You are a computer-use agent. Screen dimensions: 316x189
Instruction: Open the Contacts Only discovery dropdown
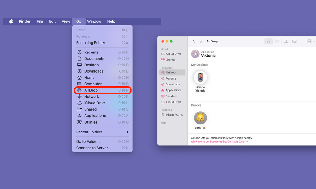(219, 141)
